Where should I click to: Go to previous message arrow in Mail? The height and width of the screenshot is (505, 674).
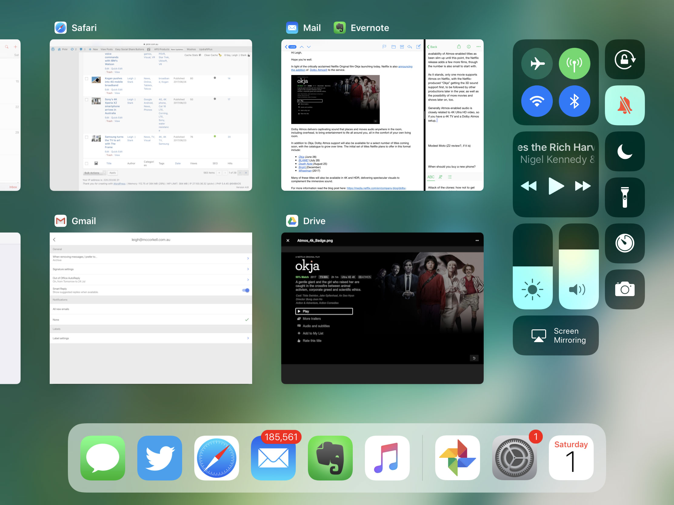pos(302,47)
